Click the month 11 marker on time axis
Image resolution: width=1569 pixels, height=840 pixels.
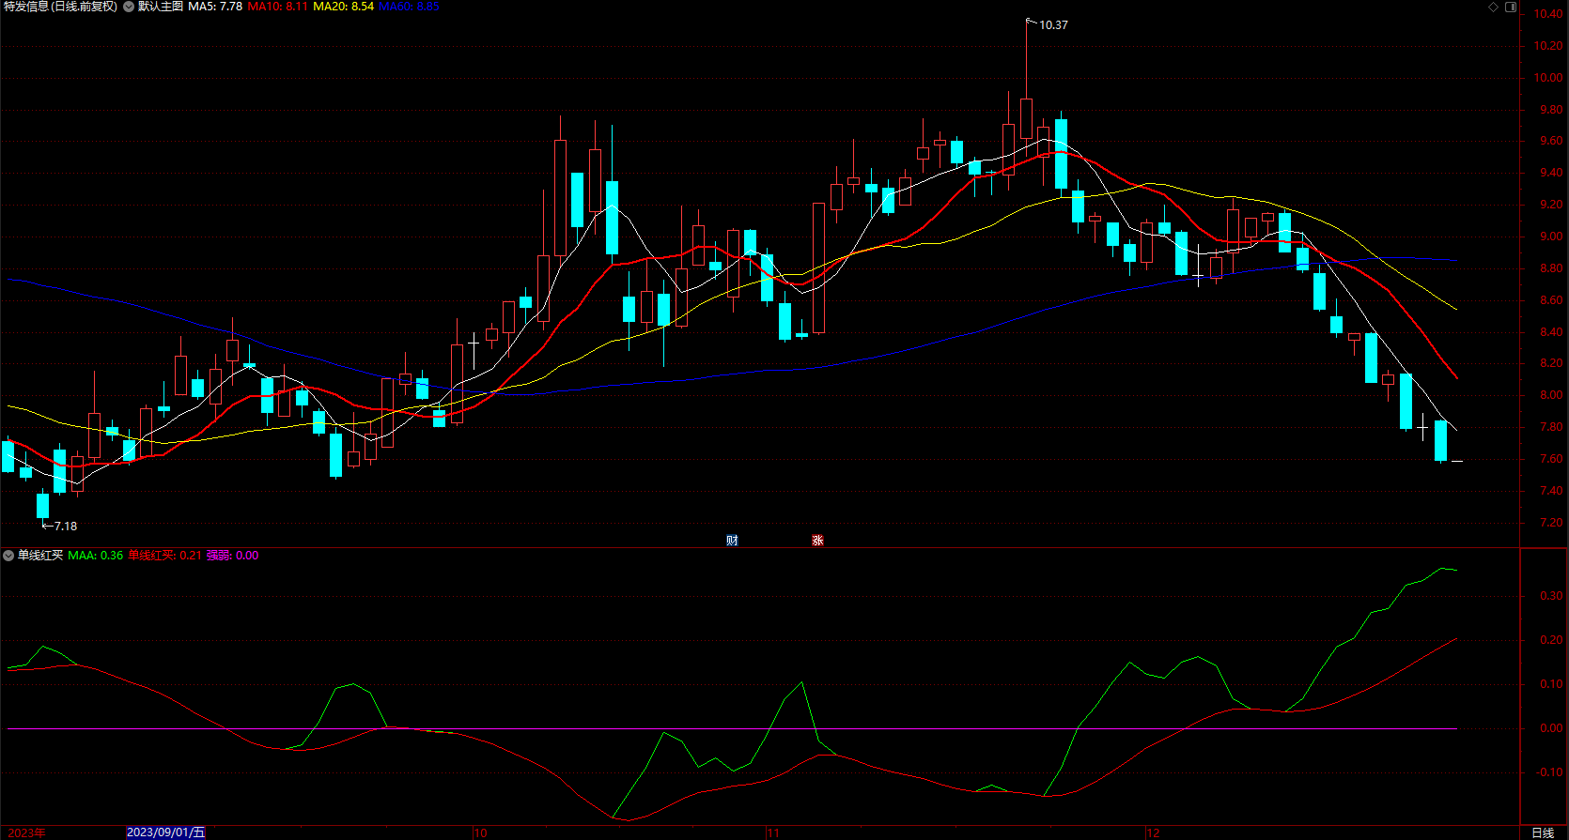click(773, 832)
